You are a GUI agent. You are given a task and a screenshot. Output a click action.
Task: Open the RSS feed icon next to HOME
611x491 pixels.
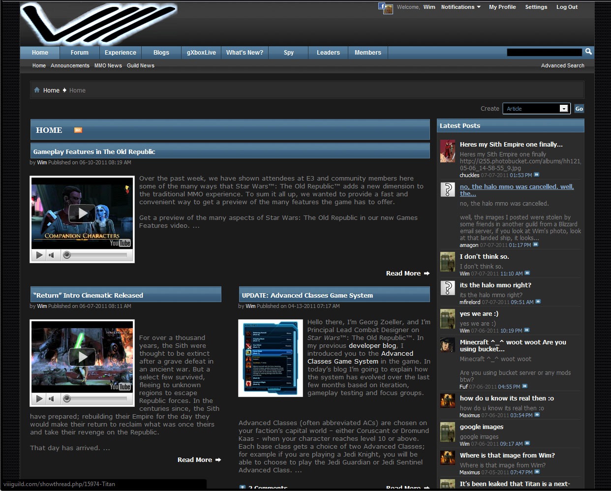(x=78, y=130)
